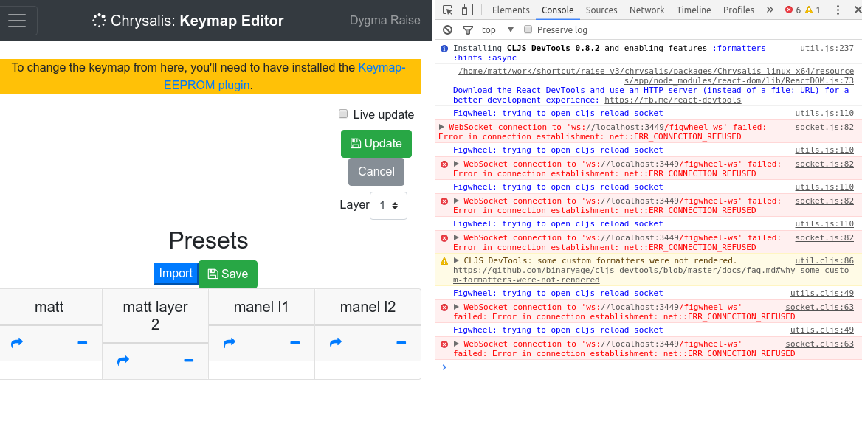Click the blue Import button

(x=176, y=273)
